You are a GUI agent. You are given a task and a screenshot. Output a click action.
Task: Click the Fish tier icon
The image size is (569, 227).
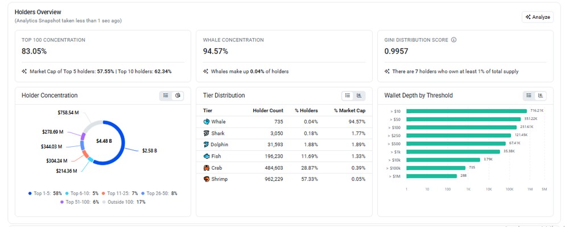(x=207, y=156)
